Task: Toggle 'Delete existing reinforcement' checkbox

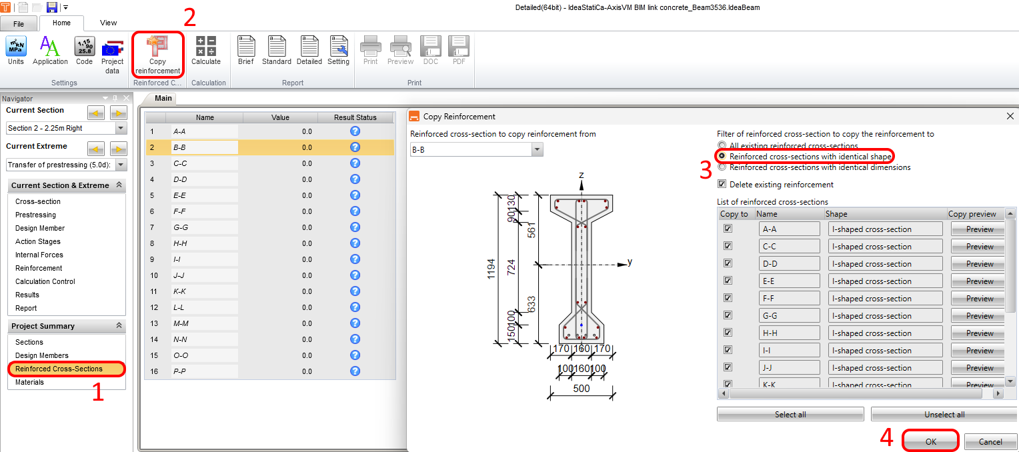Action: [722, 185]
